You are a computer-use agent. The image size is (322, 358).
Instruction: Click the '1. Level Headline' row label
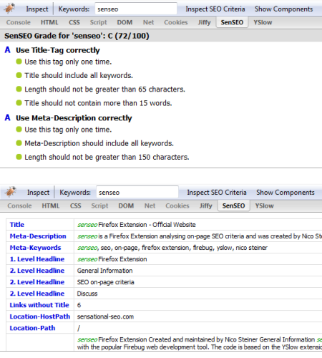tap(37, 259)
